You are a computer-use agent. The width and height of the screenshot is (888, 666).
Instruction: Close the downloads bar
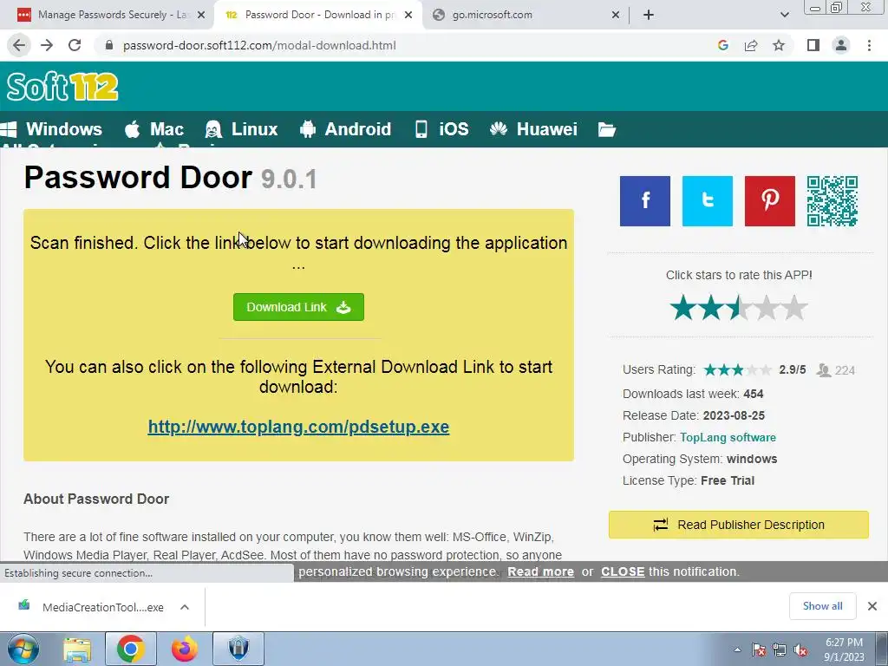(872, 606)
